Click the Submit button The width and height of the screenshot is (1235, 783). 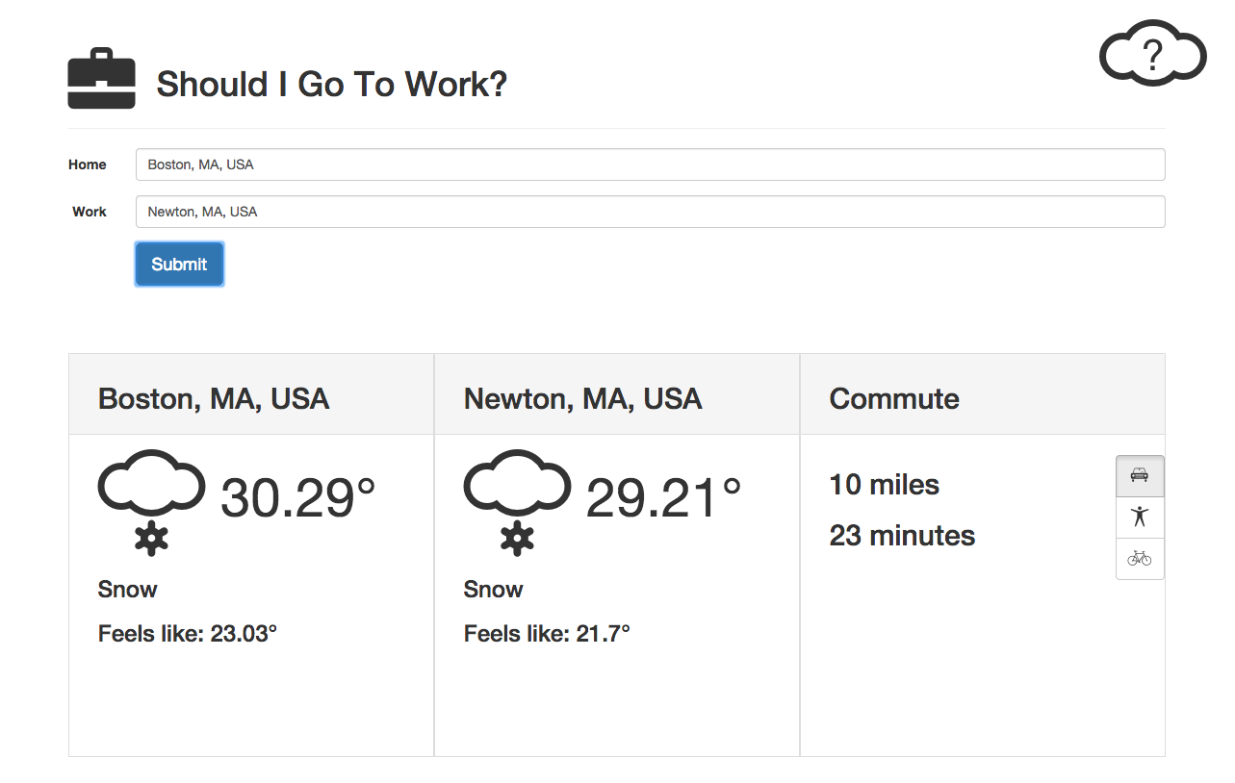(179, 265)
